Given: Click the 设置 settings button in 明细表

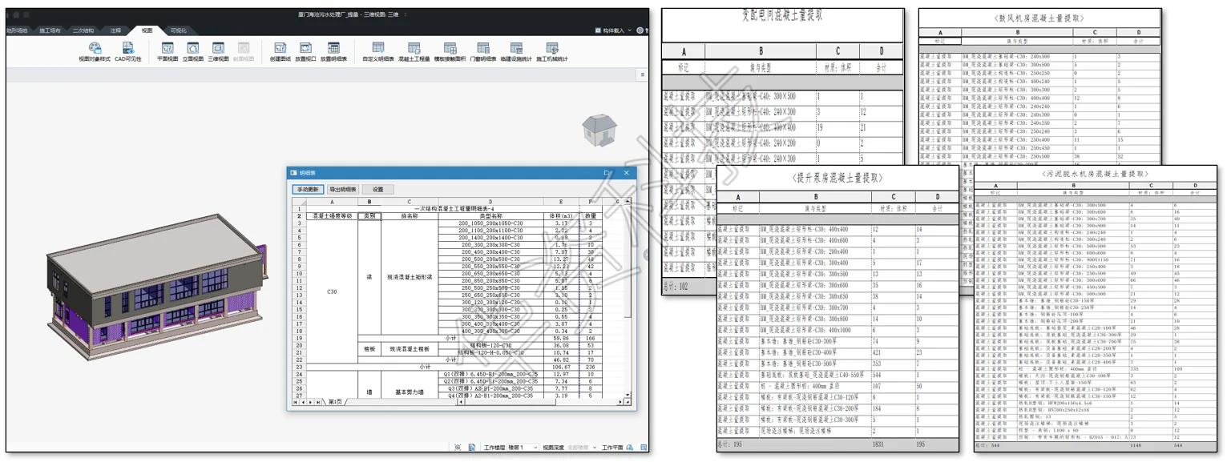Looking at the screenshot, I should [x=377, y=190].
